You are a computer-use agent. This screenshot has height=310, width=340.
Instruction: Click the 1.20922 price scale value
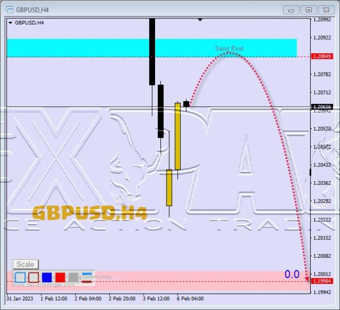(322, 38)
